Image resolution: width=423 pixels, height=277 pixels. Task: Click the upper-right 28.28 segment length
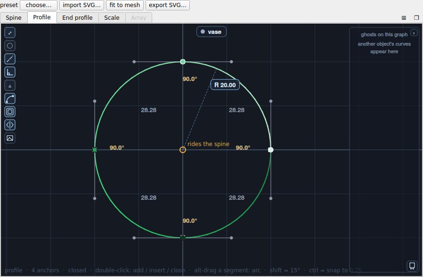pos(236,110)
